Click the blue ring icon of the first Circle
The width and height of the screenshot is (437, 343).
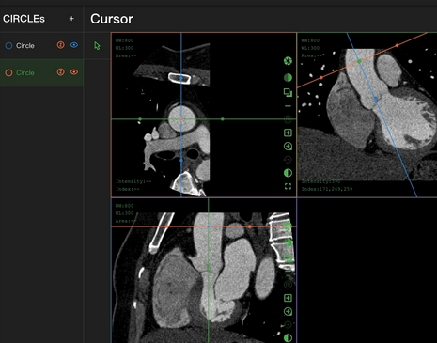(8, 46)
